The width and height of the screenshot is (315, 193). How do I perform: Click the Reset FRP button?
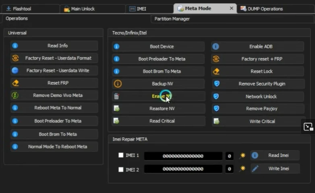(54, 83)
